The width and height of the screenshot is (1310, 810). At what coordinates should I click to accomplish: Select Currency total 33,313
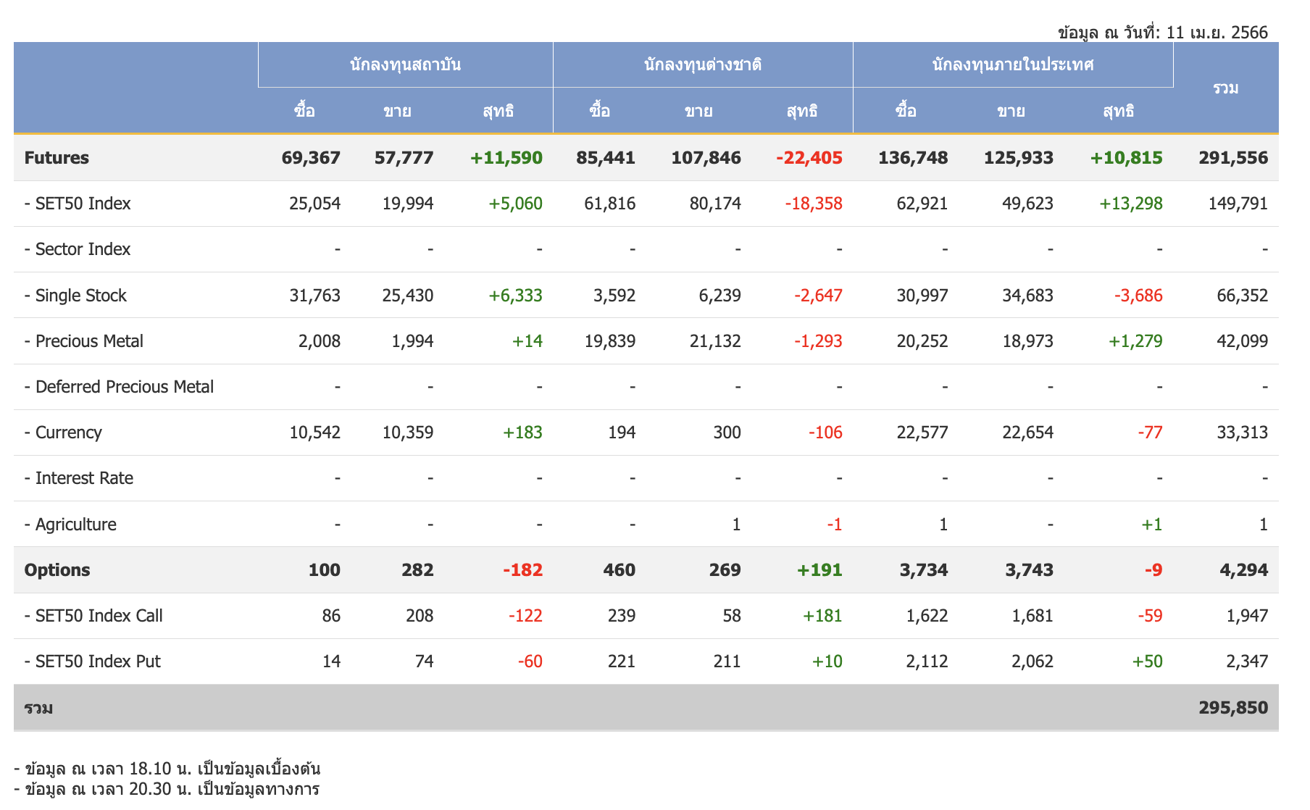[1243, 433]
